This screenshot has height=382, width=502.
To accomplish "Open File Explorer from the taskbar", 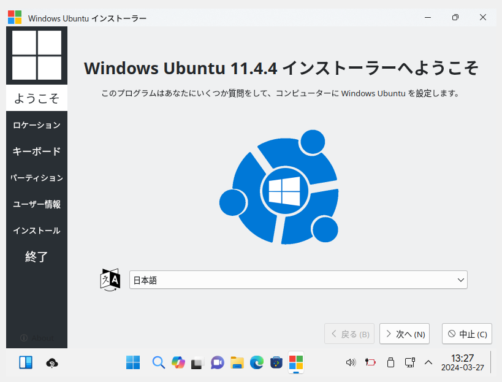I will pos(237,362).
